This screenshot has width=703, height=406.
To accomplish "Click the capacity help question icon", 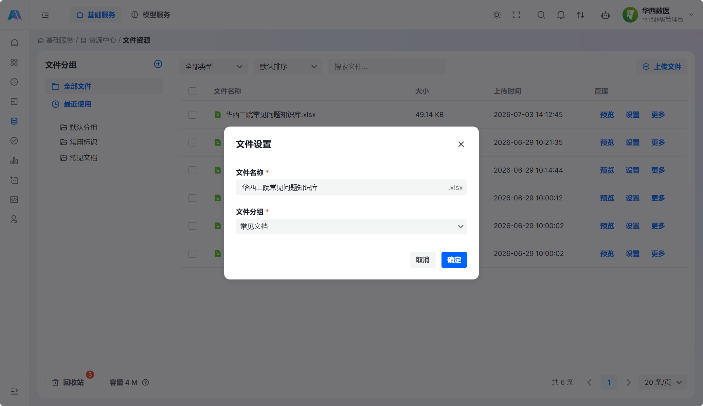I will [x=146, y=382].
